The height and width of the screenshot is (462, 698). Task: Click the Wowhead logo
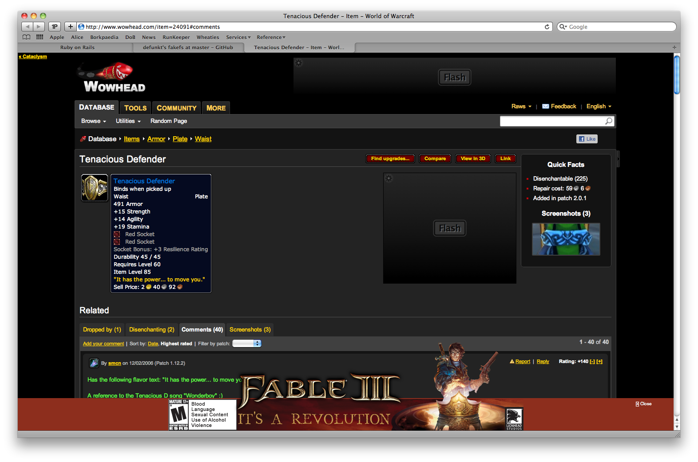(111, 77)
